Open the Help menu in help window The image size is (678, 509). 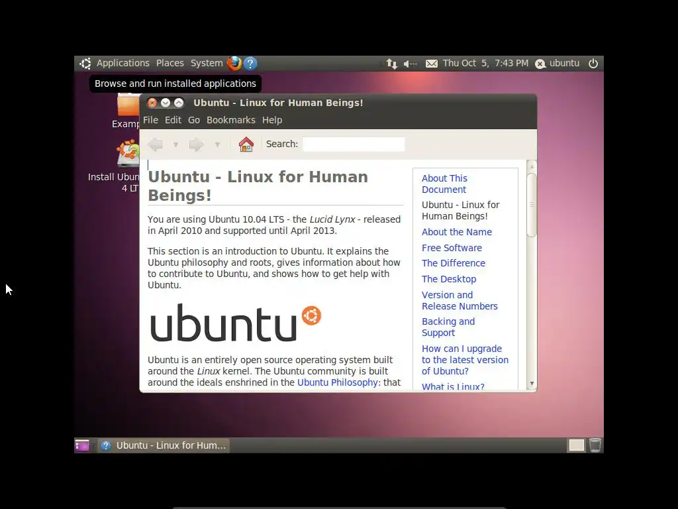pyautogui.click(x=272, y=120)
